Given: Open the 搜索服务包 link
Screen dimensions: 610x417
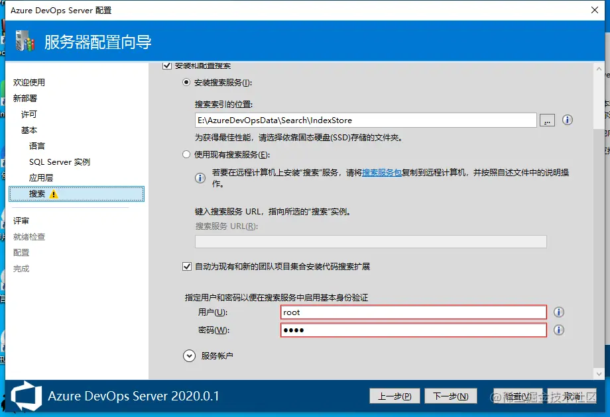Looking at the screenshot, I should click(x=382, y=172).
